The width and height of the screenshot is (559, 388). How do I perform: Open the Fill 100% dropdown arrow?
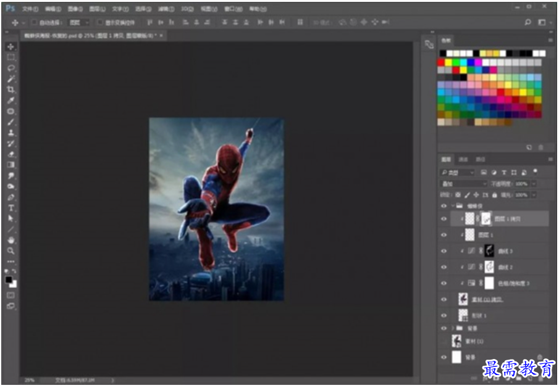coord(534,195)
